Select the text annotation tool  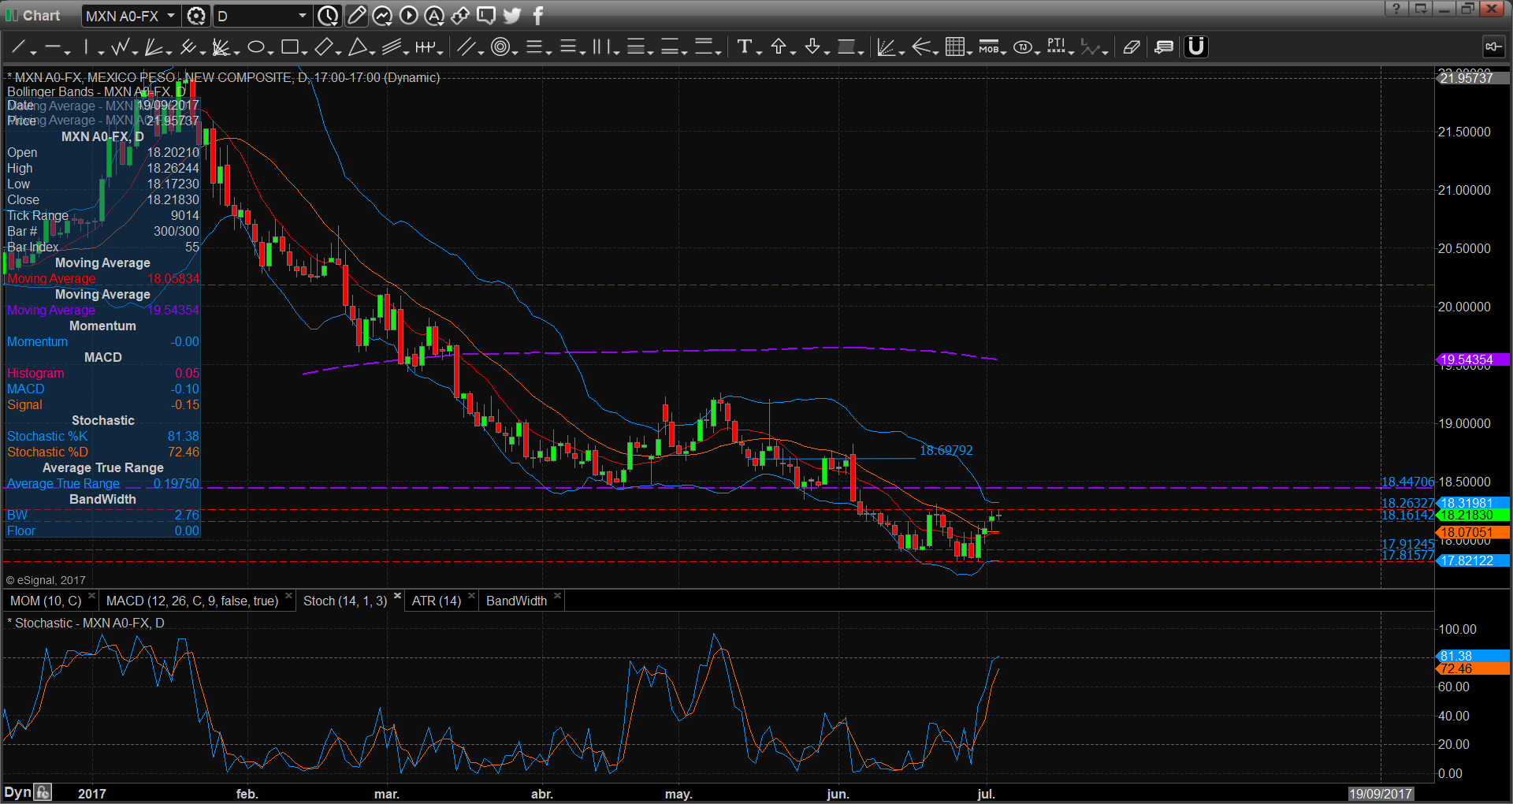click(x=744, y=47)
